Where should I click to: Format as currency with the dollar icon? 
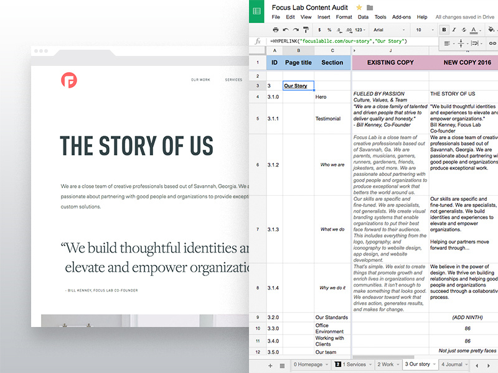319,30
